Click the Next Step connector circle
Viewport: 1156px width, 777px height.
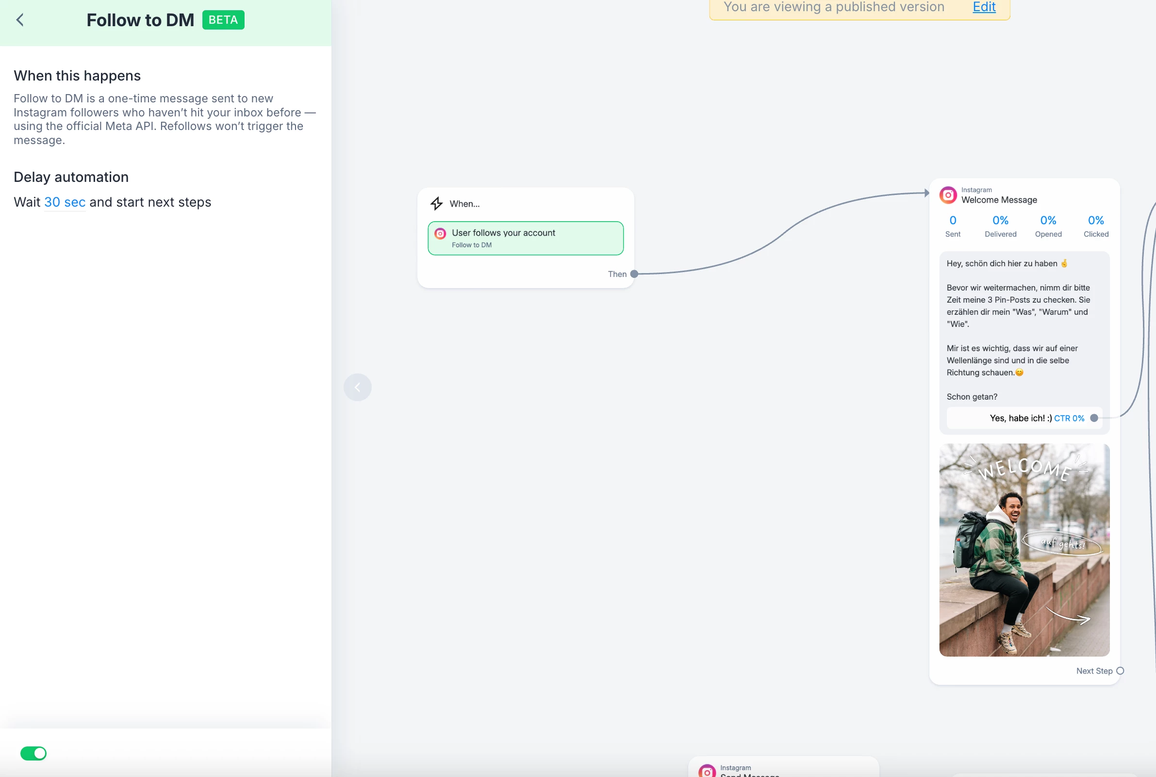click(1120, 671)
